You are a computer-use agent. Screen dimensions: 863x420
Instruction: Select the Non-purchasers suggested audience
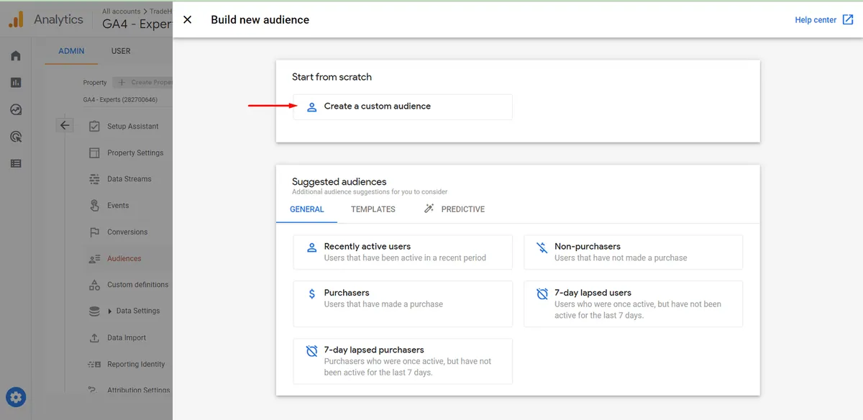click(x=633, y=252)
